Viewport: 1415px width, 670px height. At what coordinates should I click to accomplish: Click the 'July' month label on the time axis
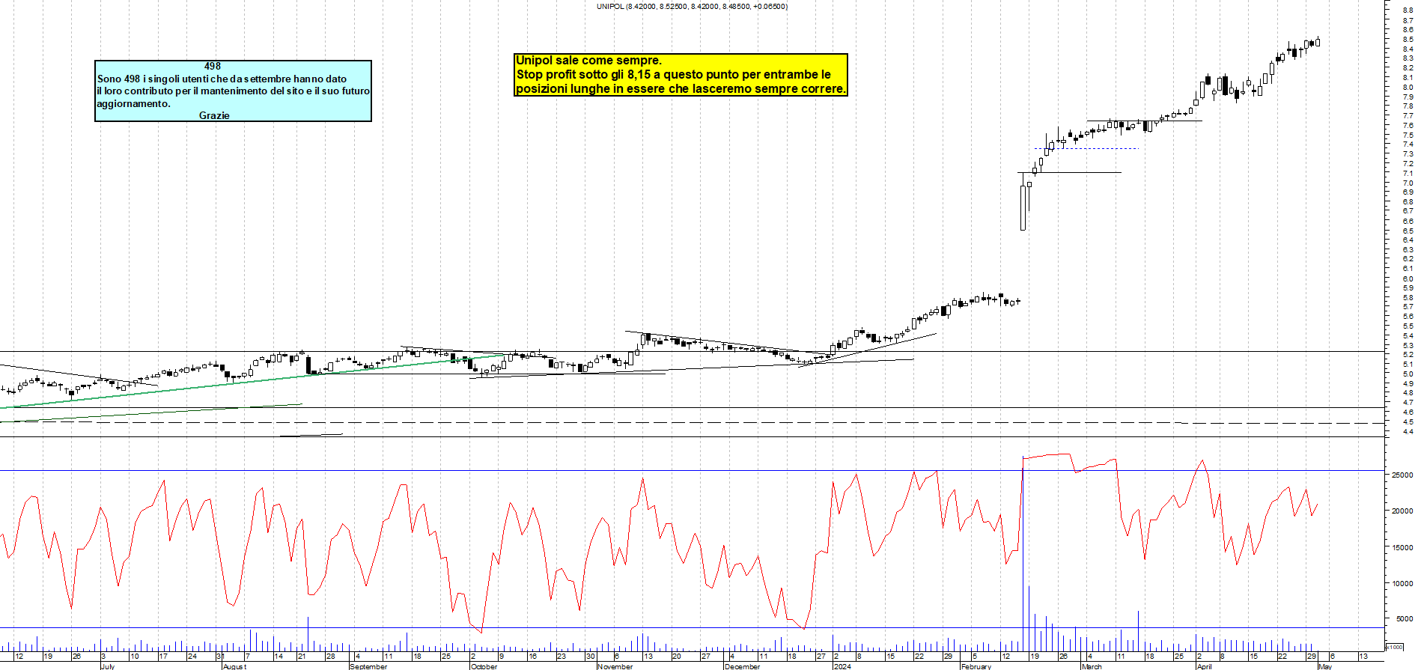[108, 666]
